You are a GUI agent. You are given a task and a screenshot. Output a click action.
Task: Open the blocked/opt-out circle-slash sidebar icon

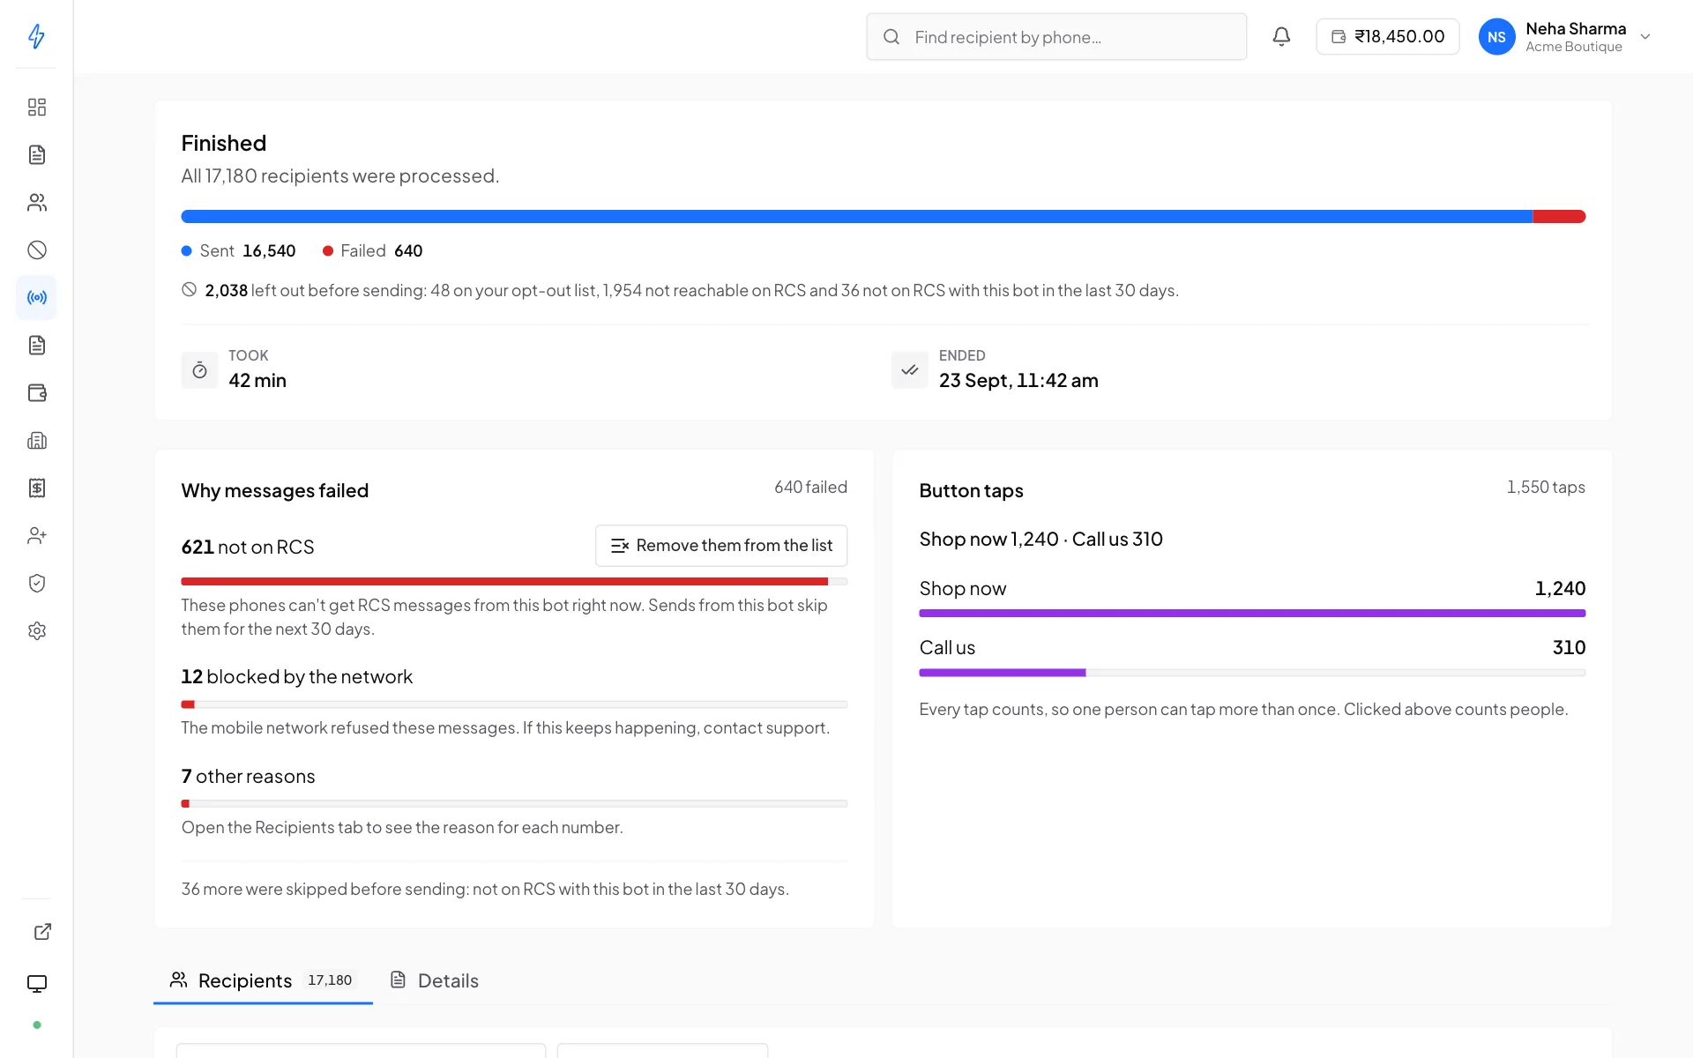[36, 250]
